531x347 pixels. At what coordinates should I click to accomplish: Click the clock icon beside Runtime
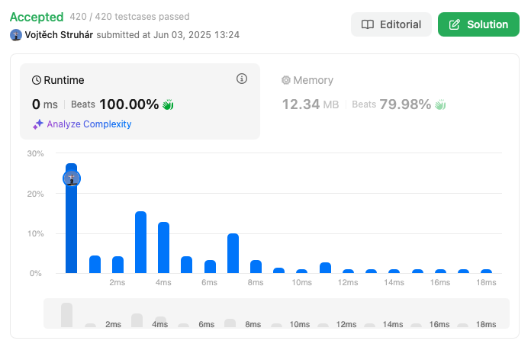pyautogui.click(x=36, y=80)
